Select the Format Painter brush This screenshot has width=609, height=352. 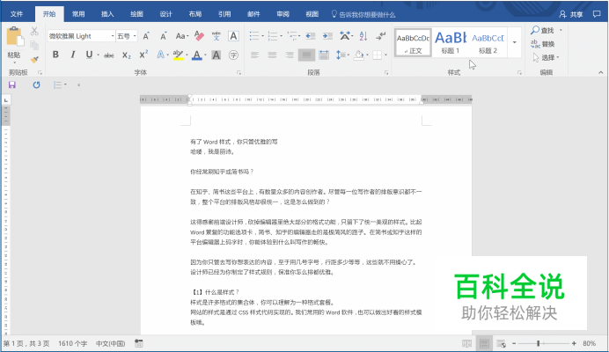pos(34,59)
